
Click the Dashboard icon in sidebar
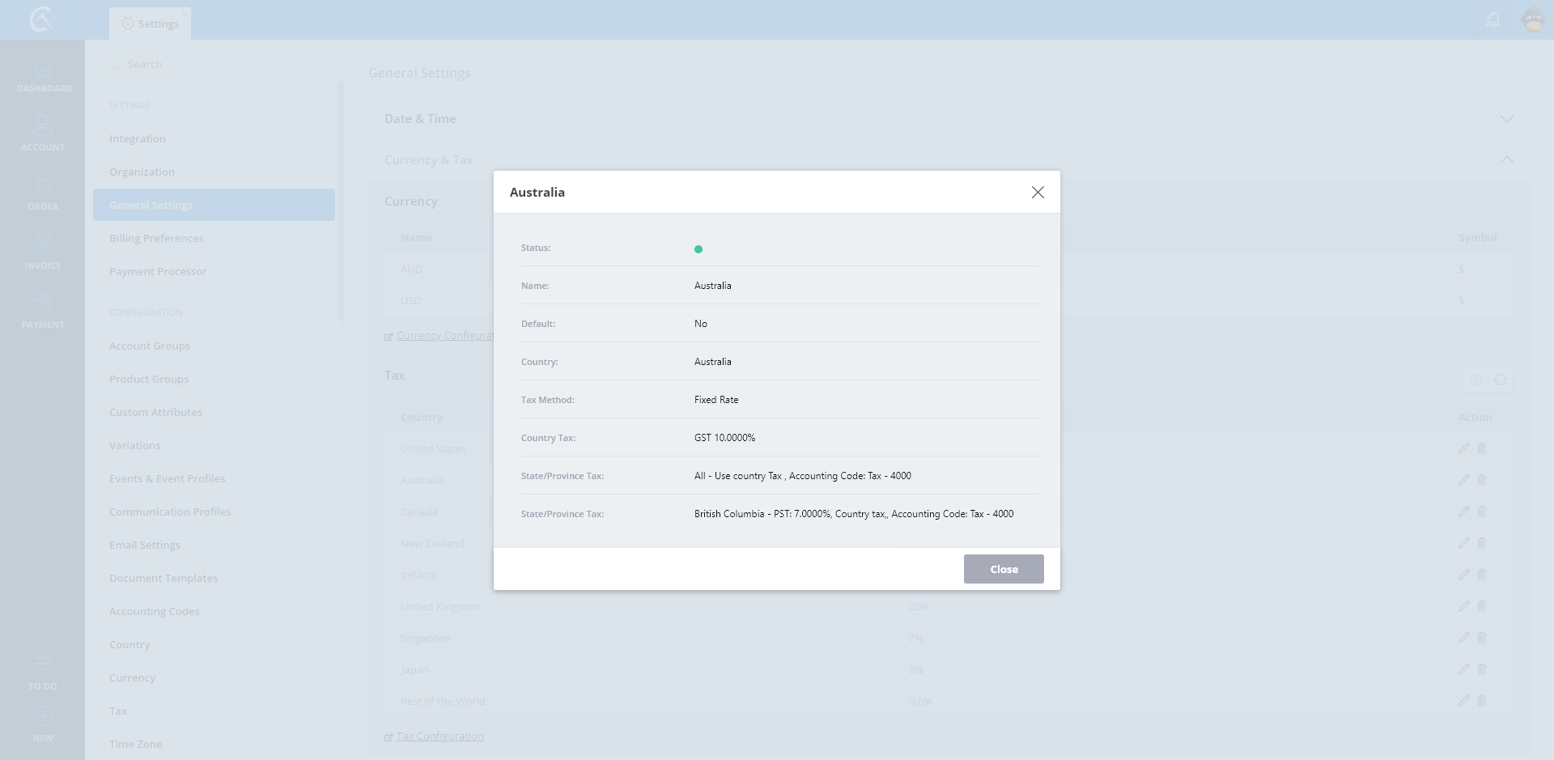43,69
